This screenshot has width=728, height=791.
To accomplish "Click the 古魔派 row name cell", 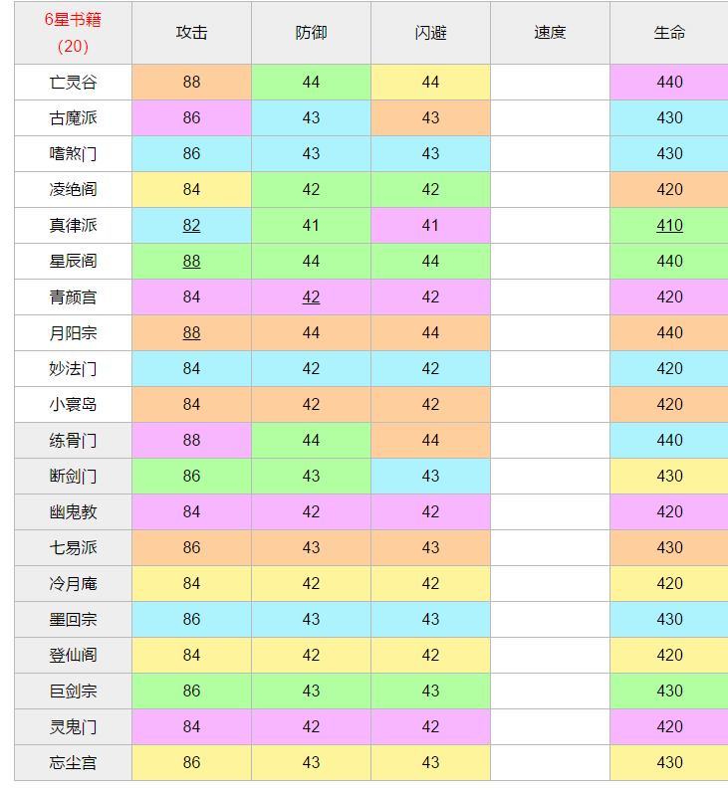I will [x=74, y=118].
